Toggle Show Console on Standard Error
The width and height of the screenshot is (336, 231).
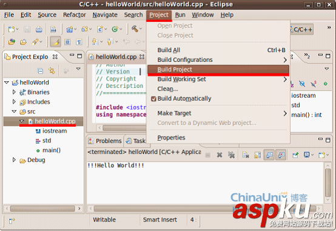click(281, 155)
